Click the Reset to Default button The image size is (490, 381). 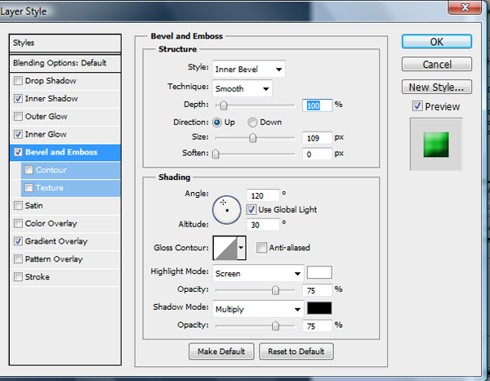(296, 352)
